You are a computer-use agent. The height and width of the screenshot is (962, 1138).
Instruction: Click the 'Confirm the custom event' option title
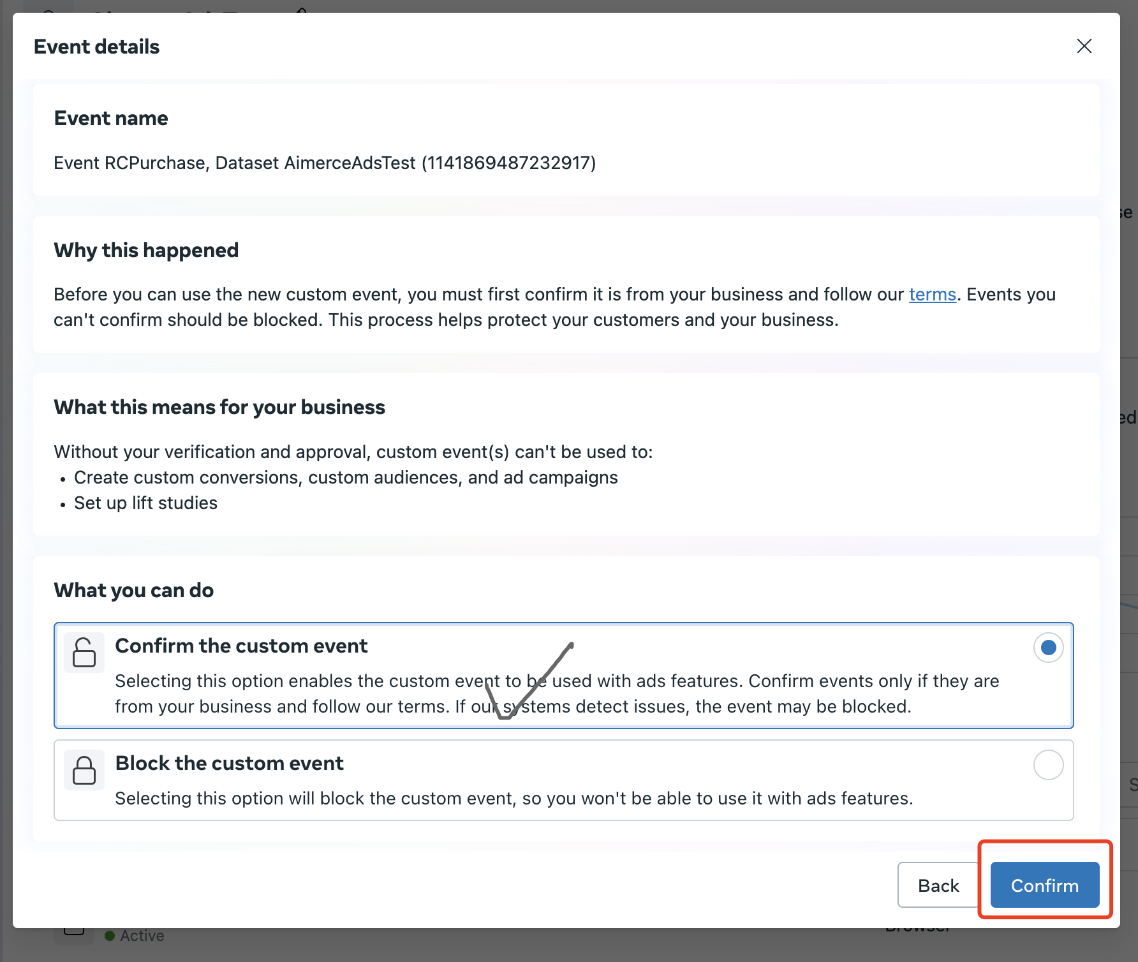(241, 646)
